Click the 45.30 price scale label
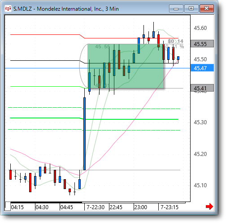This screenshot has height=223, width=226. click(x=200, y=122)
